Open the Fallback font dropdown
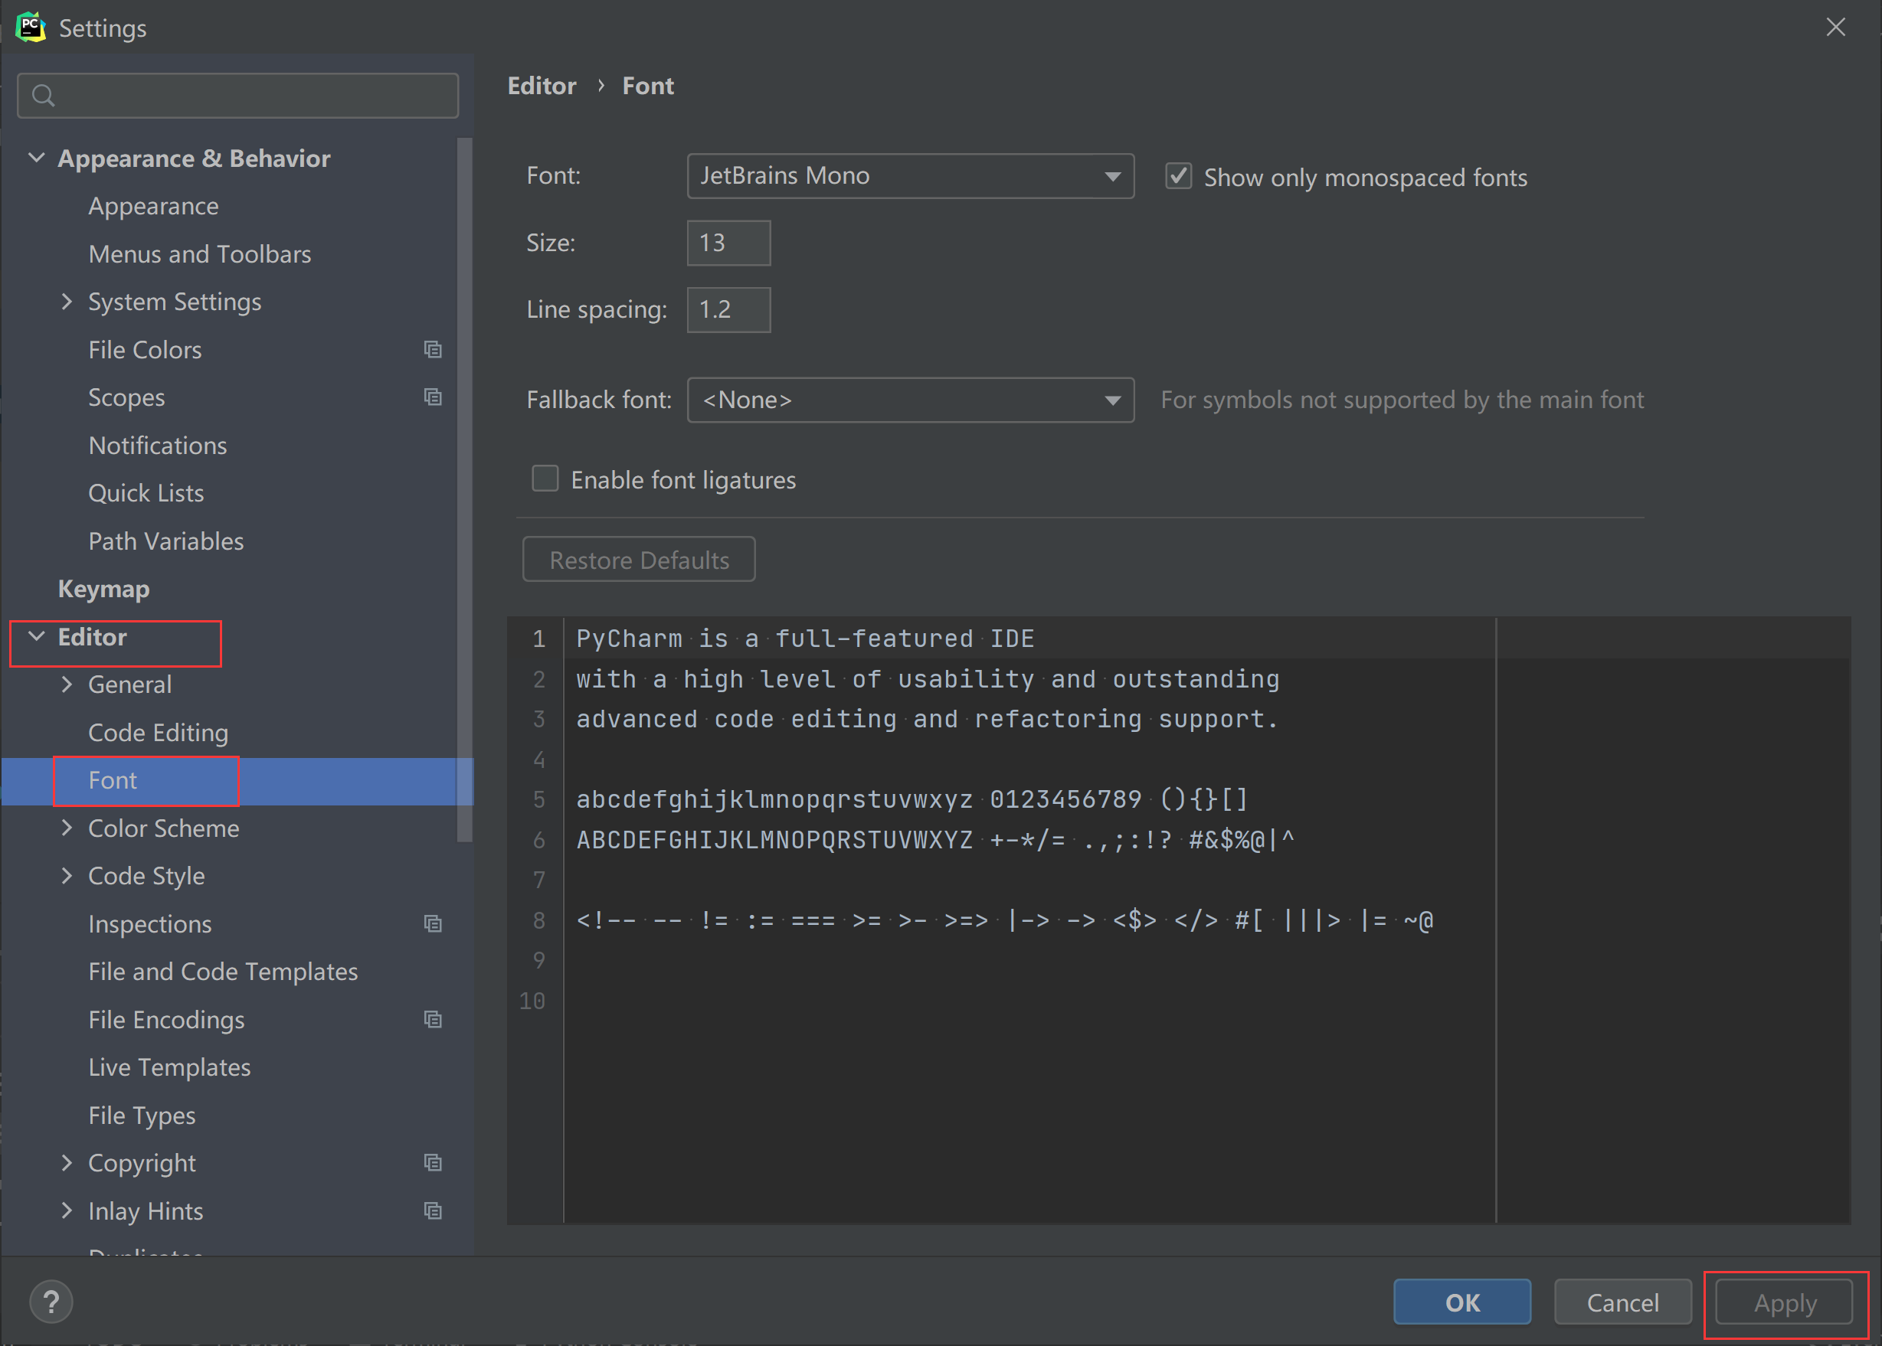The width and height of the screenshot is (1882, 1346). [x=910, y=400]
